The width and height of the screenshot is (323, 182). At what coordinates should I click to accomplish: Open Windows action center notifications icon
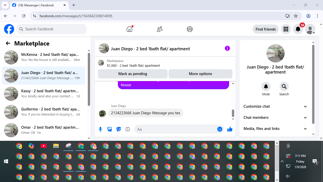pos(315,161)
